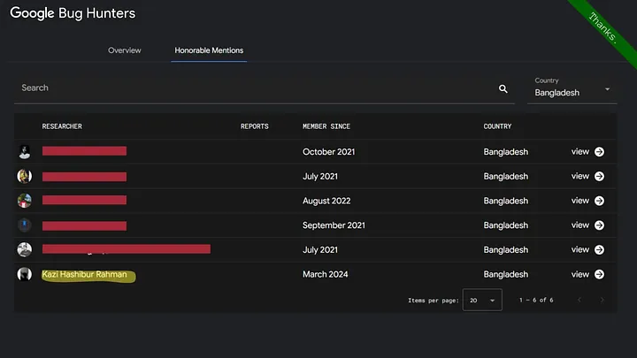The image size is (637, 358).
Task: Go to previous page chevron
Action: pyautogui.click(x=579, y=300)
